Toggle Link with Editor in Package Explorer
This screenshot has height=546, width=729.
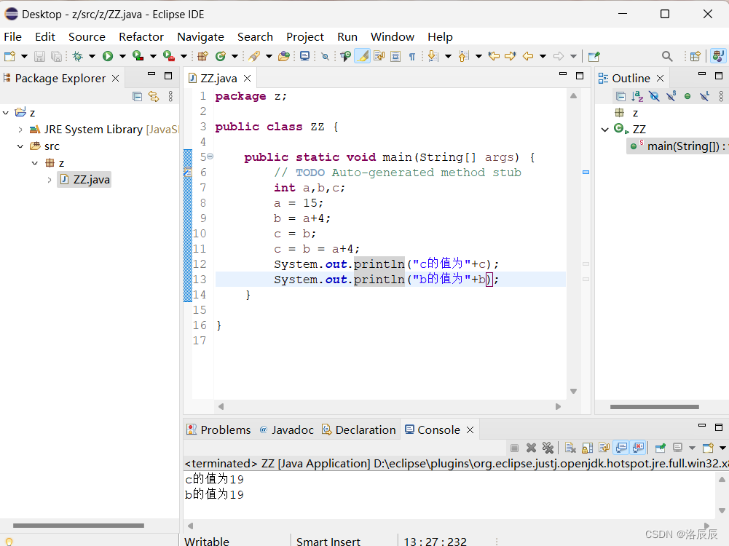[154, 96]
